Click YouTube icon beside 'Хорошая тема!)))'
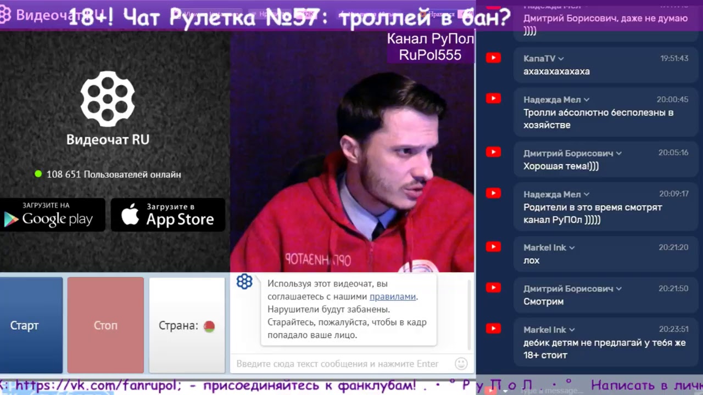703x395 pixels. point(493,152)
